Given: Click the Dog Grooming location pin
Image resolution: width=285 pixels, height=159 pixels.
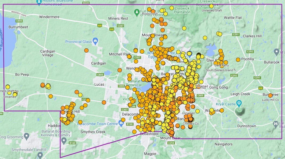Looking at the screenshot, I should 26,137.
